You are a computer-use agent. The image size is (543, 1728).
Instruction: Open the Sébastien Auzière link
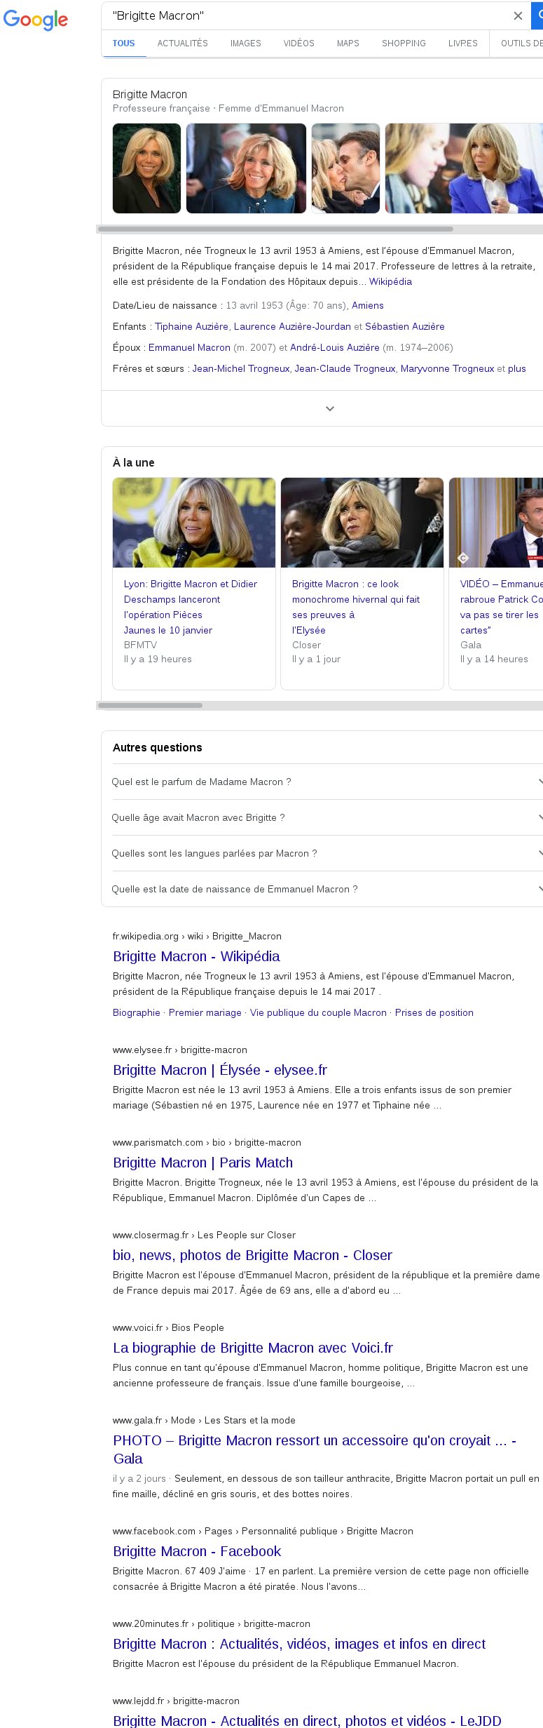(405, 326)
